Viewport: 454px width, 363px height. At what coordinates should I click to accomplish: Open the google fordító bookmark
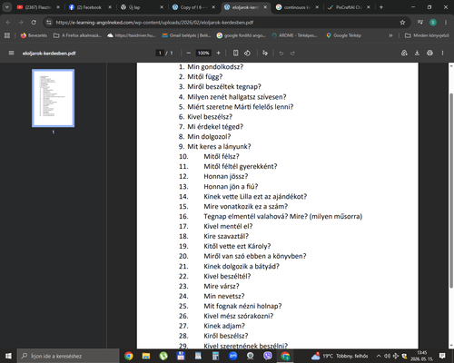[241, 35]
